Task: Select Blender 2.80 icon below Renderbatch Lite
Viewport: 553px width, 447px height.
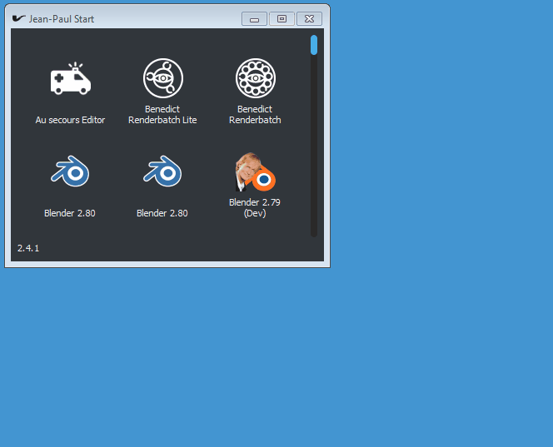Action: point(162,171)
